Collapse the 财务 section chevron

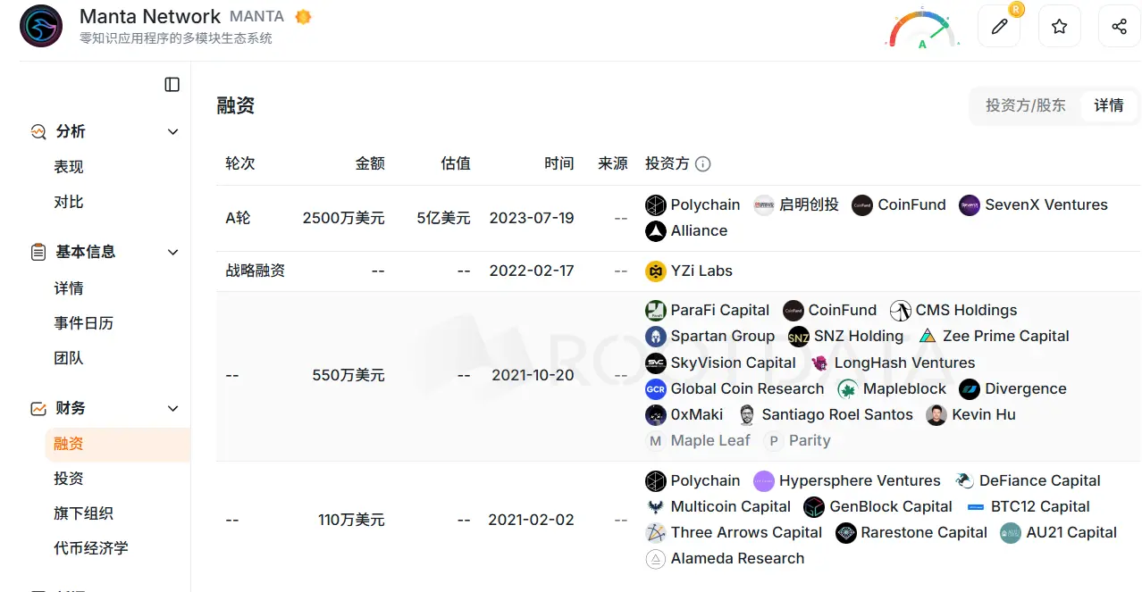tap(173, 408)
